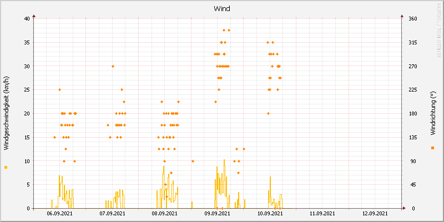Click date label 07.09.2021
This screenshot has height=222, width=444.
click(x=112, y=214)
